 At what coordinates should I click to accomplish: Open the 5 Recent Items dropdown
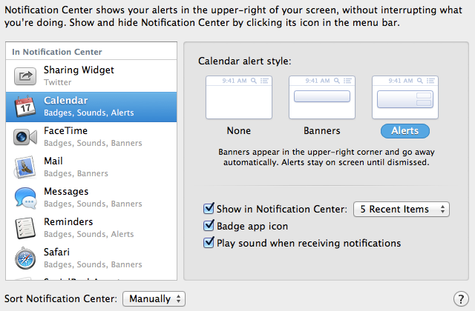click(x=402, y=209)
